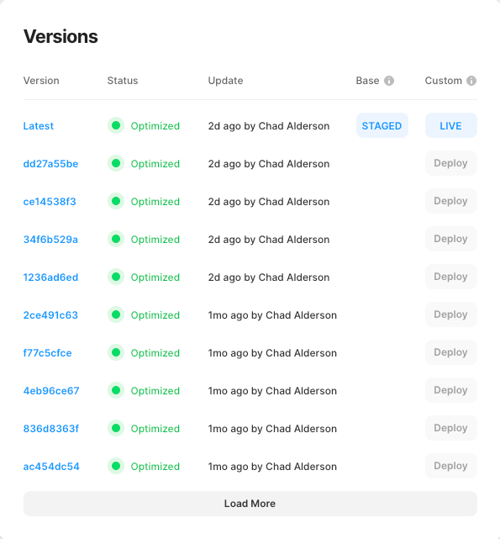Click the LIVE badge in Custom column
This screenshot has width=500, height=539.
[451, 125]
